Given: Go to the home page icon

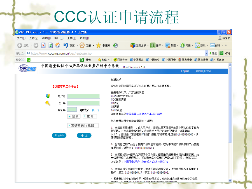Looking at the screenshot, I should pyautogui.click(x=58, y=45).
